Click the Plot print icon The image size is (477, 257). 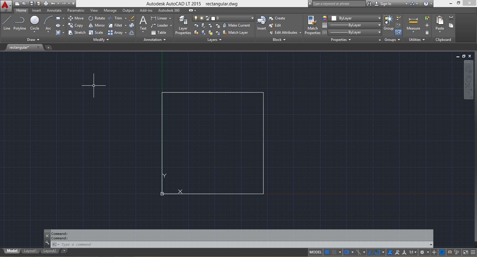click(46, 4)
